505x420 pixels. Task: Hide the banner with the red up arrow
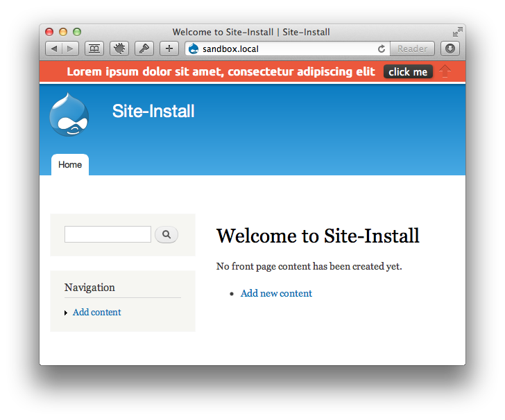point(445,71)
